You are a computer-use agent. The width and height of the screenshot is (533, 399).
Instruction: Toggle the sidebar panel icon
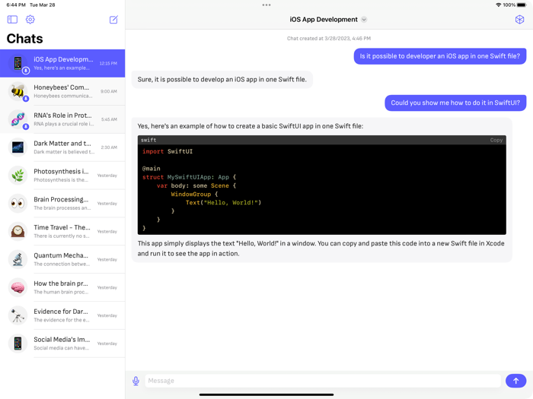12,19
